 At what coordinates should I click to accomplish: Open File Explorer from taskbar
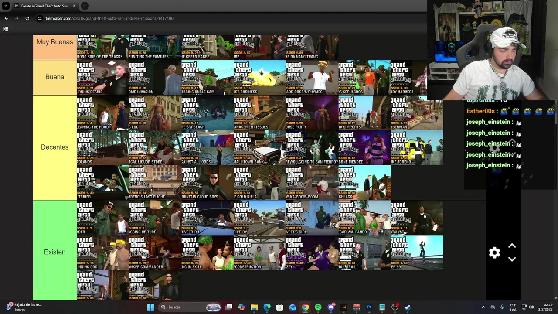[254, 307]
